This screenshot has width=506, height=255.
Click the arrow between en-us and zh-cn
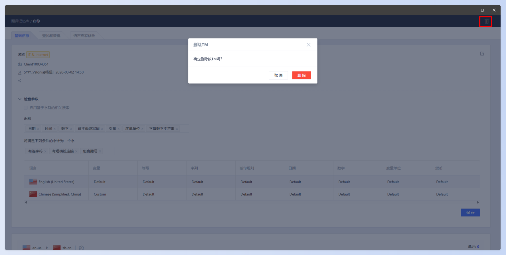click(47, 248)
